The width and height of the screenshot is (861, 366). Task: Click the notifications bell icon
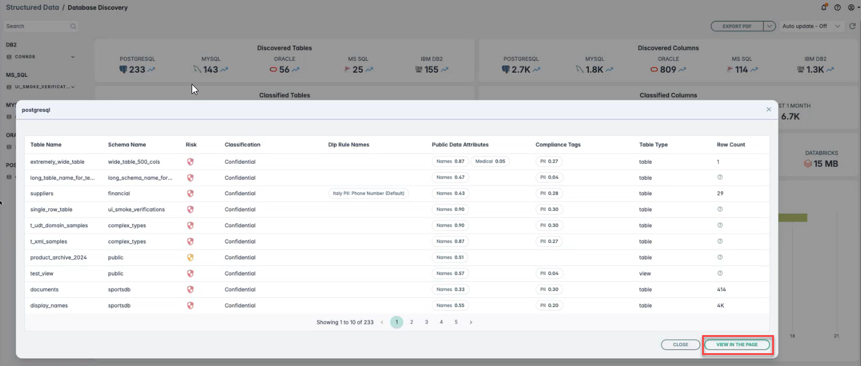[x=824, y=8]
